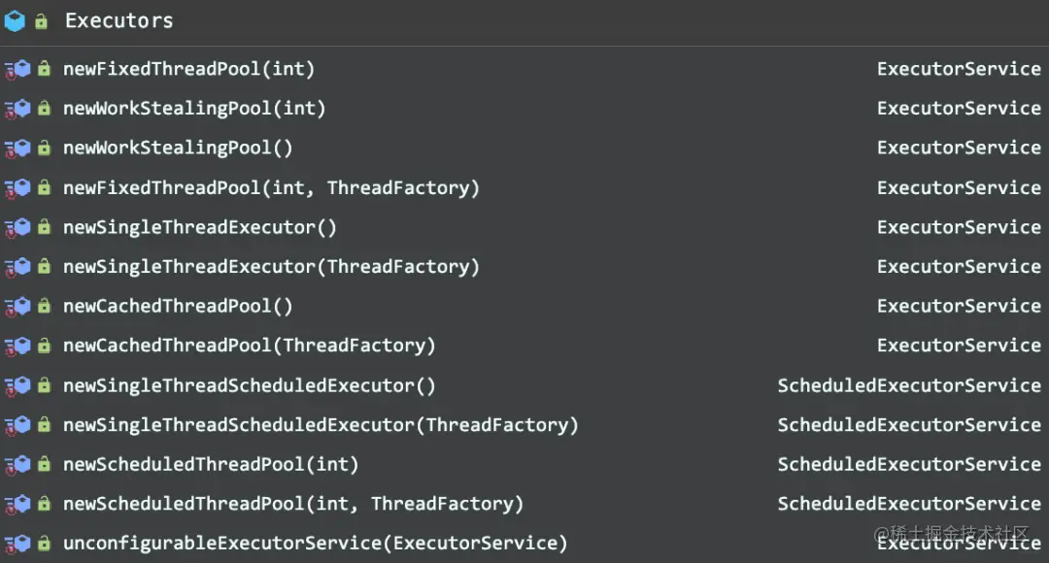Click the lock icon next to newSingleThreadExecutor()
The image size is (1049, 563).
click(44, 227)
